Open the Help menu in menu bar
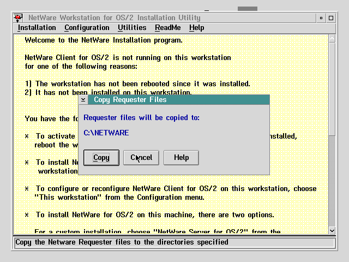Viewport: 349px width, 262px height. (196, 28)
